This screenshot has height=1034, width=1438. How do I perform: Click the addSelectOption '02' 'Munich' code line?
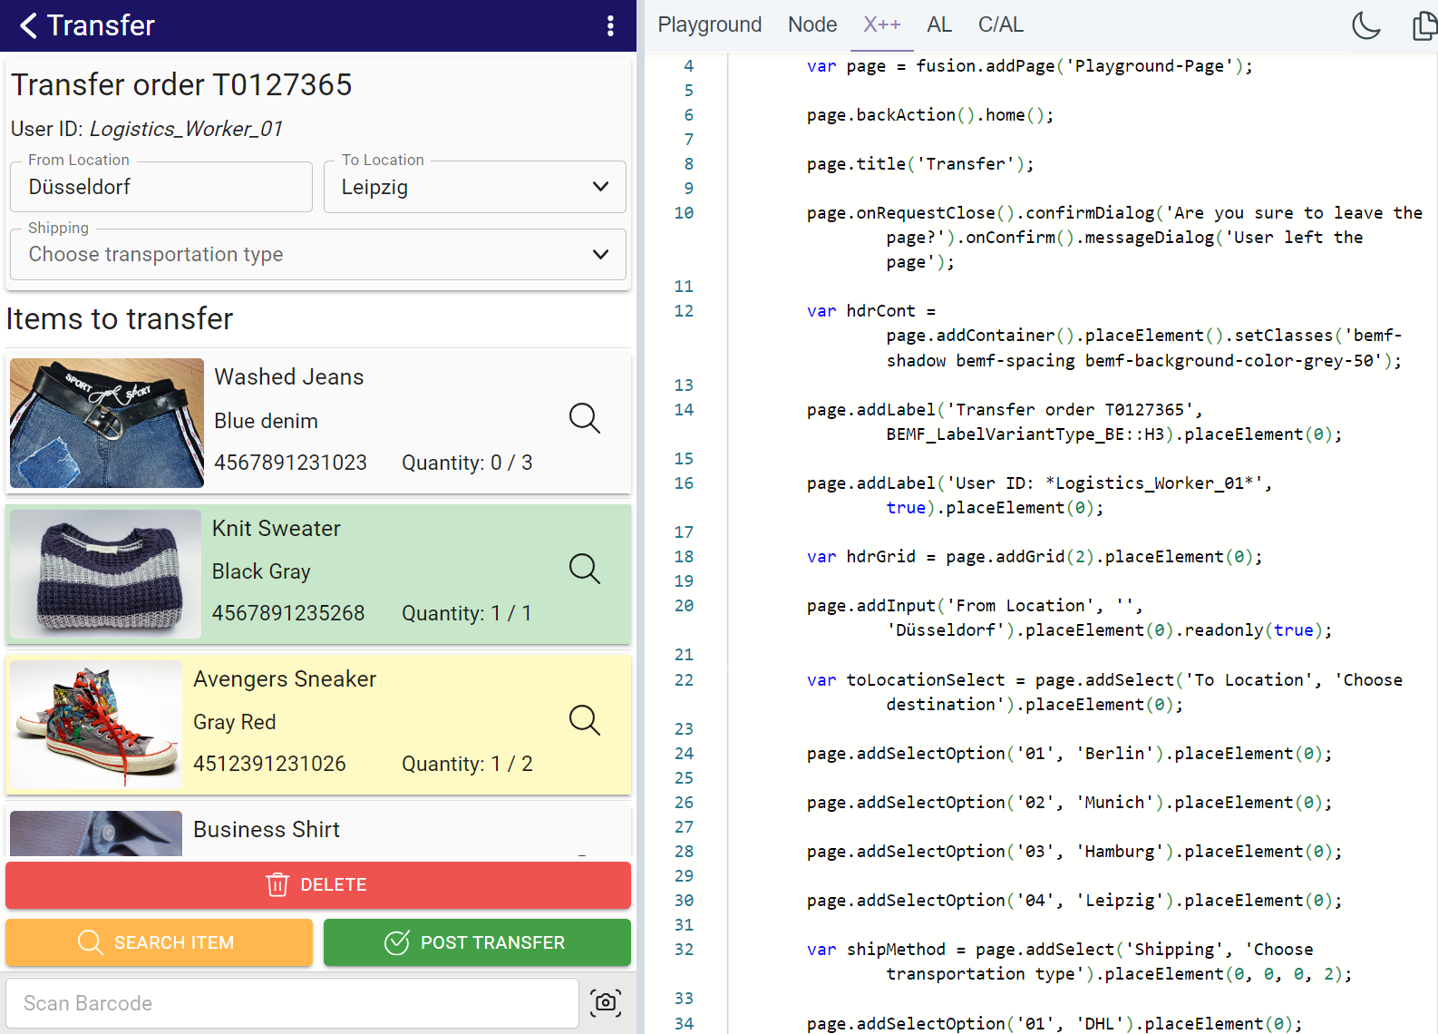(1069, 802)
